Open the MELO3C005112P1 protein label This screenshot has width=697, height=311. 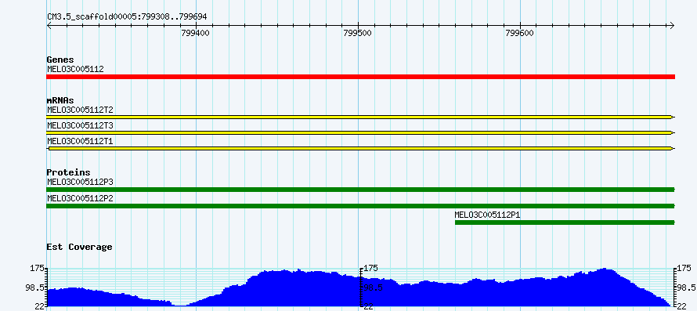[x=488, y=215]
